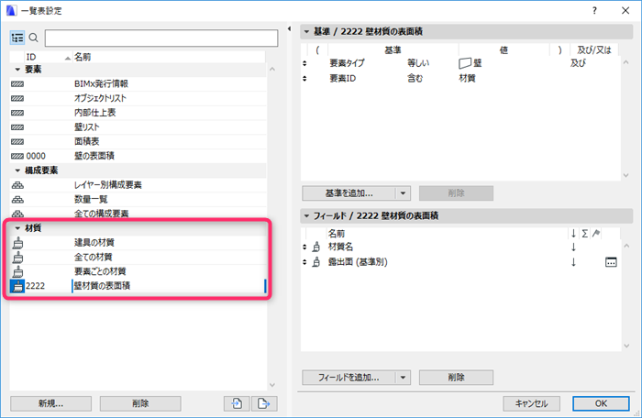This screenshot has width=642, height=418.
Task: Collapse the 材質 group
Action: [x=17, y=228]
